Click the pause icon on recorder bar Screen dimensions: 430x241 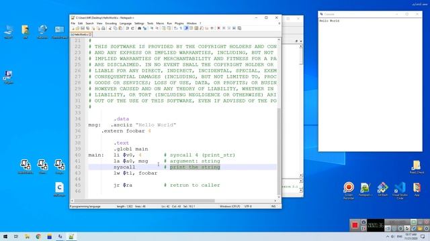[x=363, y=228]
